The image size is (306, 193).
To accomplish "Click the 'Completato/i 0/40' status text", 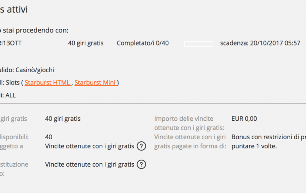I will pyautogui.click(x=143, y=43).
